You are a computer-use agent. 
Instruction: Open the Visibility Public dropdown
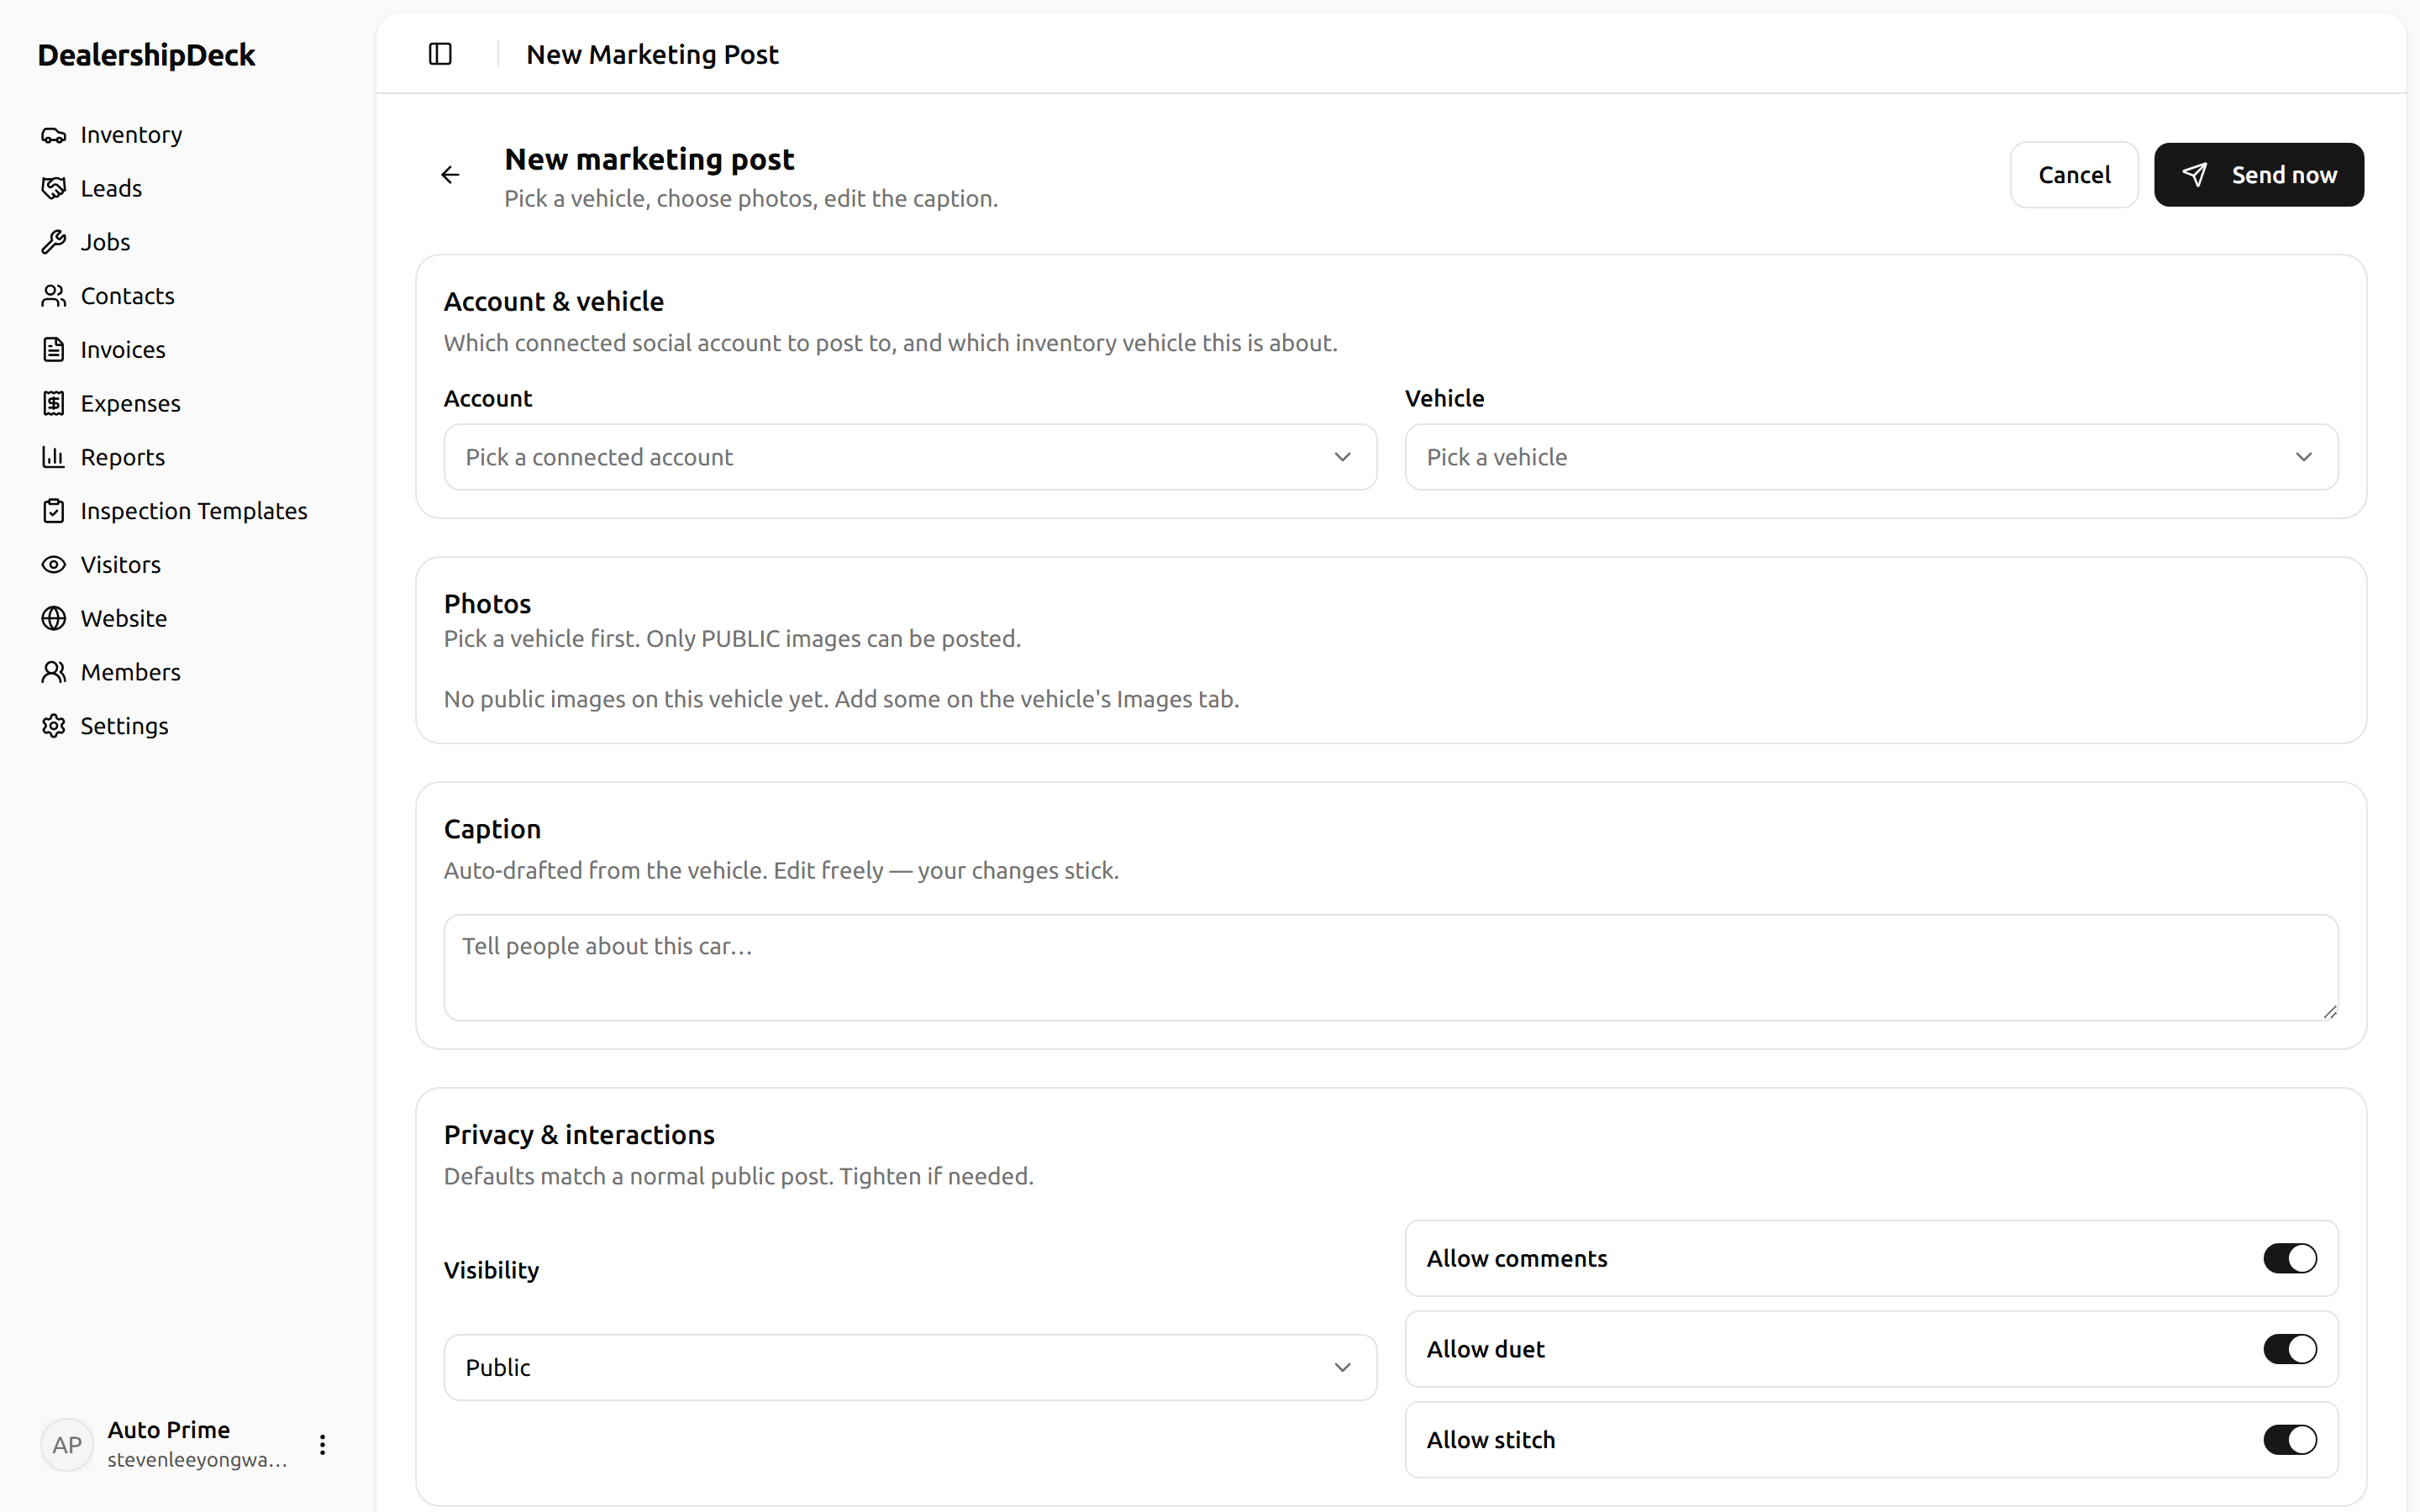(910, 1367)
